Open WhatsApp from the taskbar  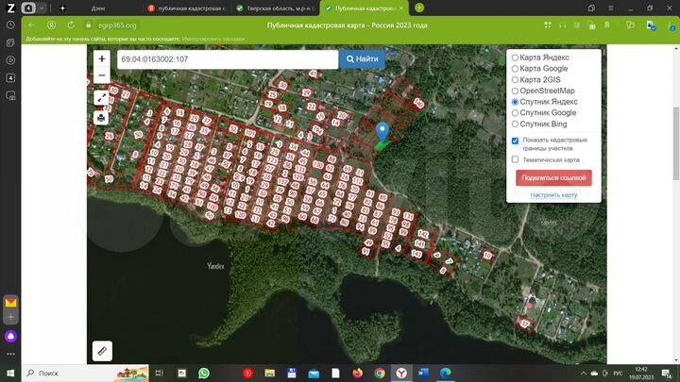click(203, 374)
